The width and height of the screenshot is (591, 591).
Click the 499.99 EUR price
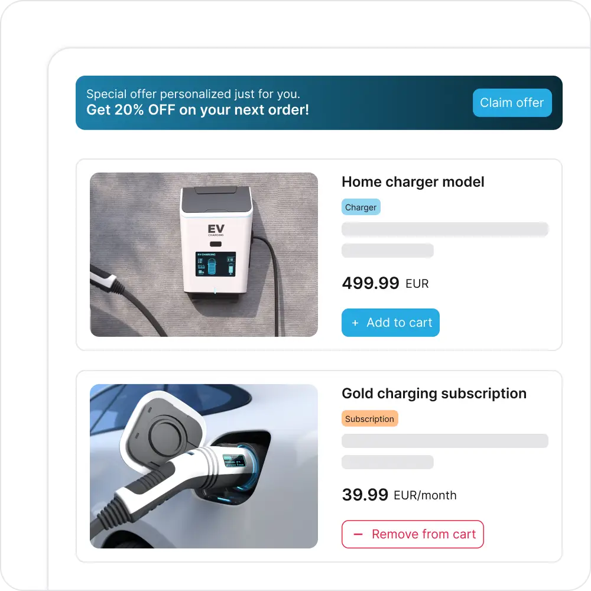(x=385, y=283)
